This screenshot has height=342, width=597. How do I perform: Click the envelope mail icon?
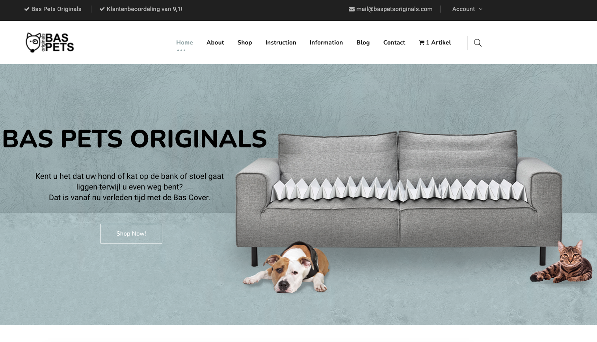coord(352,9)
